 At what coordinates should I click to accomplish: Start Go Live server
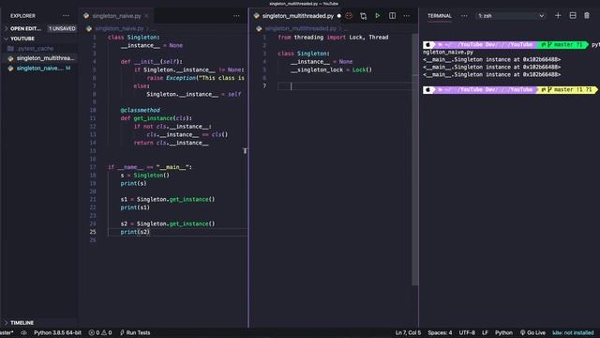click(x=532, y=332)
